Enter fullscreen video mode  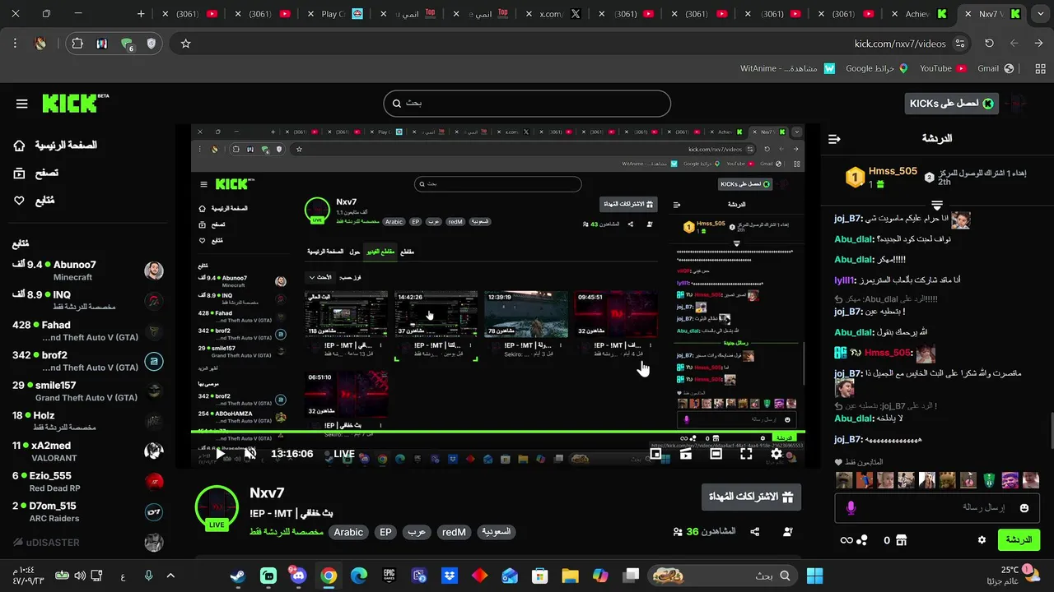[x=746, y=453]
